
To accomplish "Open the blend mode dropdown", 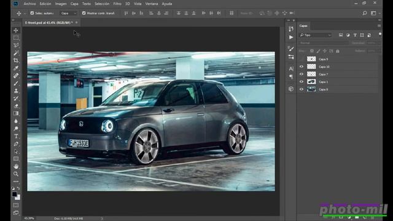I will pos(324,43).
